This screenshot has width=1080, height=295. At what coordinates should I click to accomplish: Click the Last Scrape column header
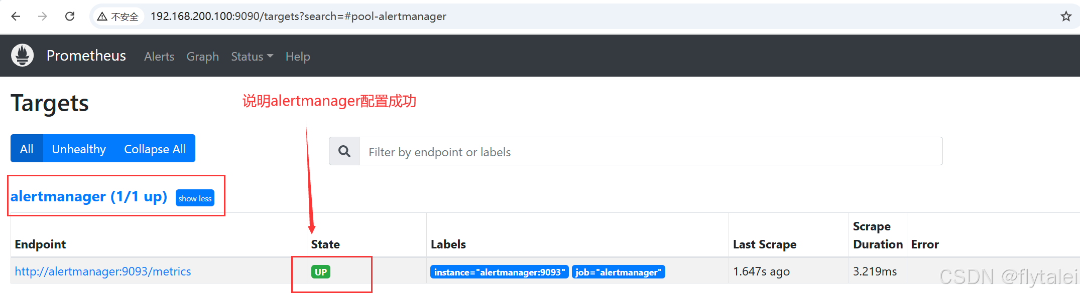[x=765, y=244]
